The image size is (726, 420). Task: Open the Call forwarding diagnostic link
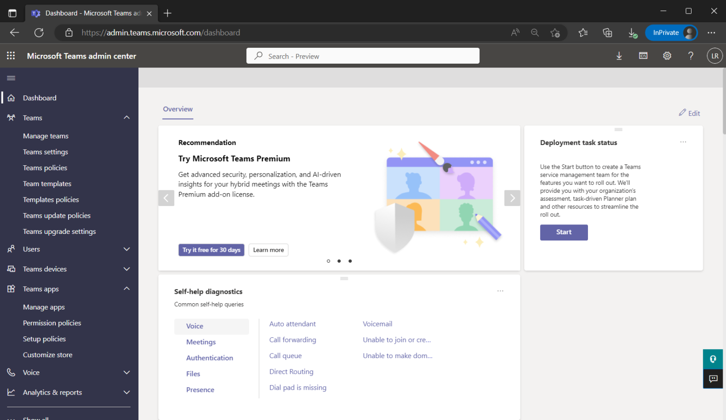(293, 340)
